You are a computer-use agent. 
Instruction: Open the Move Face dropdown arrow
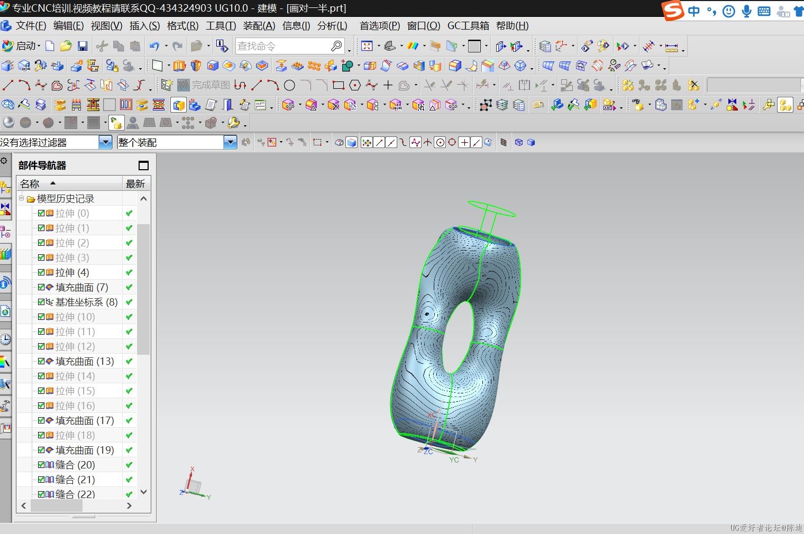299,106
